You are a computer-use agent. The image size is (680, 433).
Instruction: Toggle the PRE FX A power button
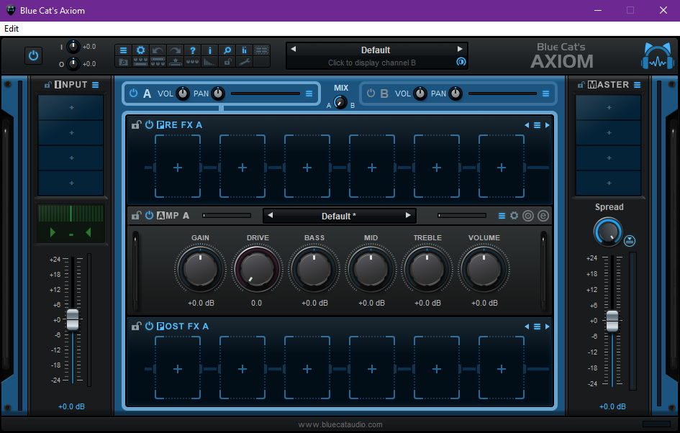(x=149, y=125)
